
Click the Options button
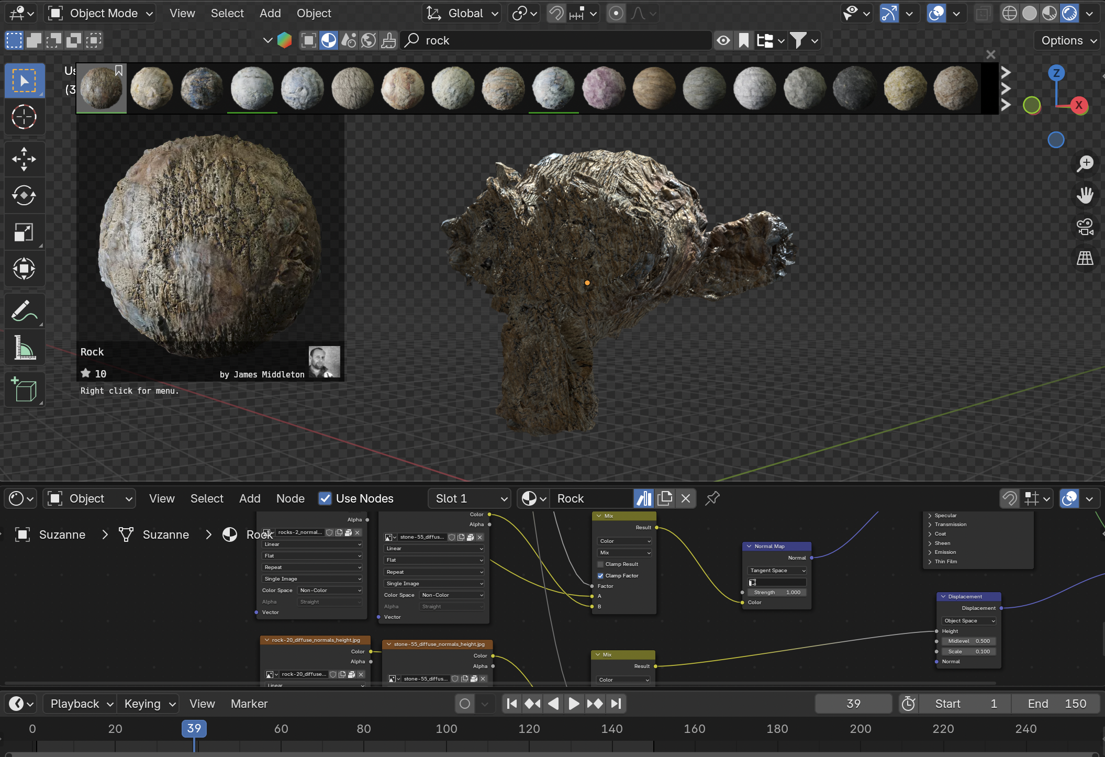pyautogui.click(x=1068, y=40)
